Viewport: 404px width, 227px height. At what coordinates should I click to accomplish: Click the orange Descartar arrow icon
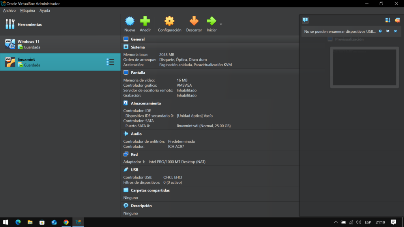tap(194, 21)
